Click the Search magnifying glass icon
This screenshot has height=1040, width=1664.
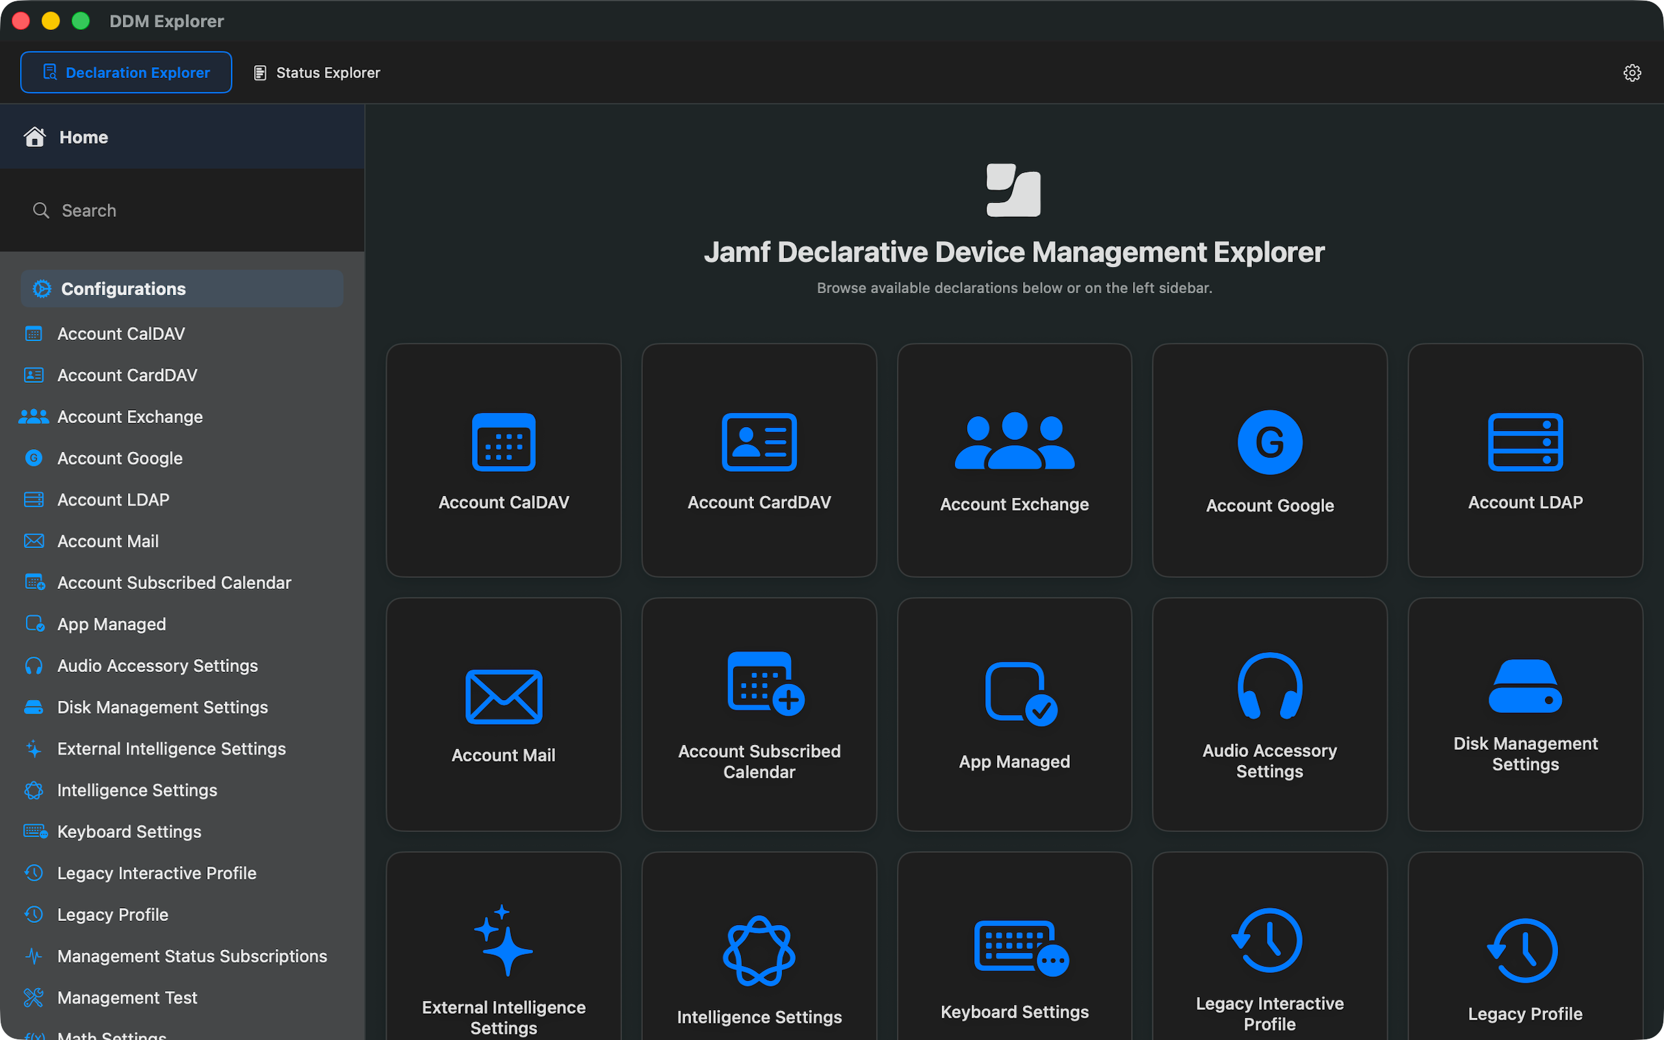pyautogui.click(x=41, y=210)
